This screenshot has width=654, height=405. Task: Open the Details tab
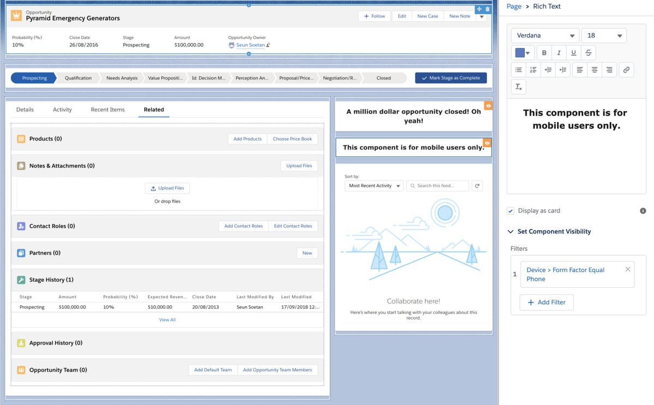[25, 109]
